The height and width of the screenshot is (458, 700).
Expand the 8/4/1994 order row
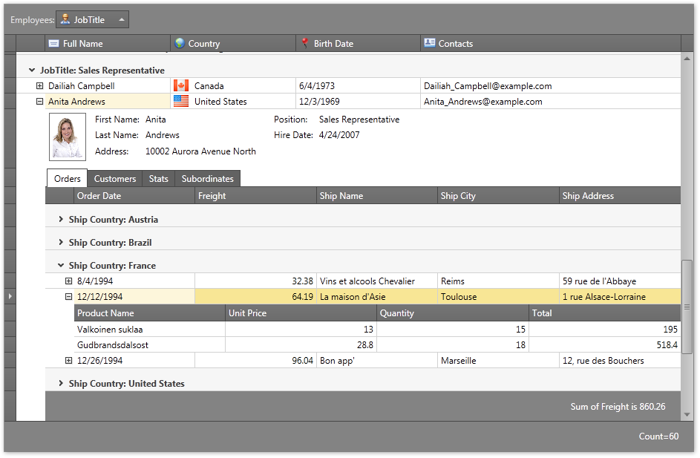[x=68, y=281]
